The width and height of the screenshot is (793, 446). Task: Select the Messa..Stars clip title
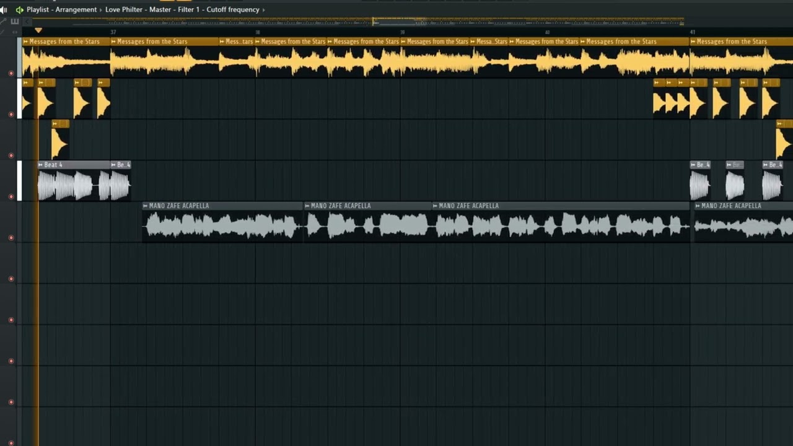492,42
